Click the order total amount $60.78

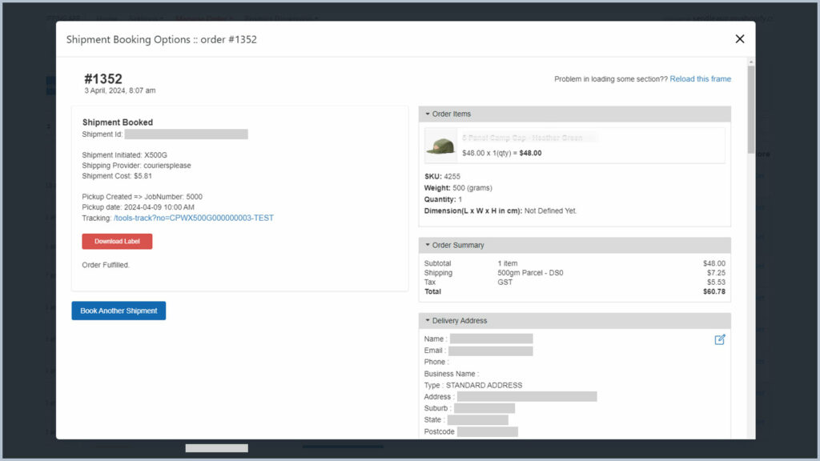pyautogui.click(x=713, y=292)
